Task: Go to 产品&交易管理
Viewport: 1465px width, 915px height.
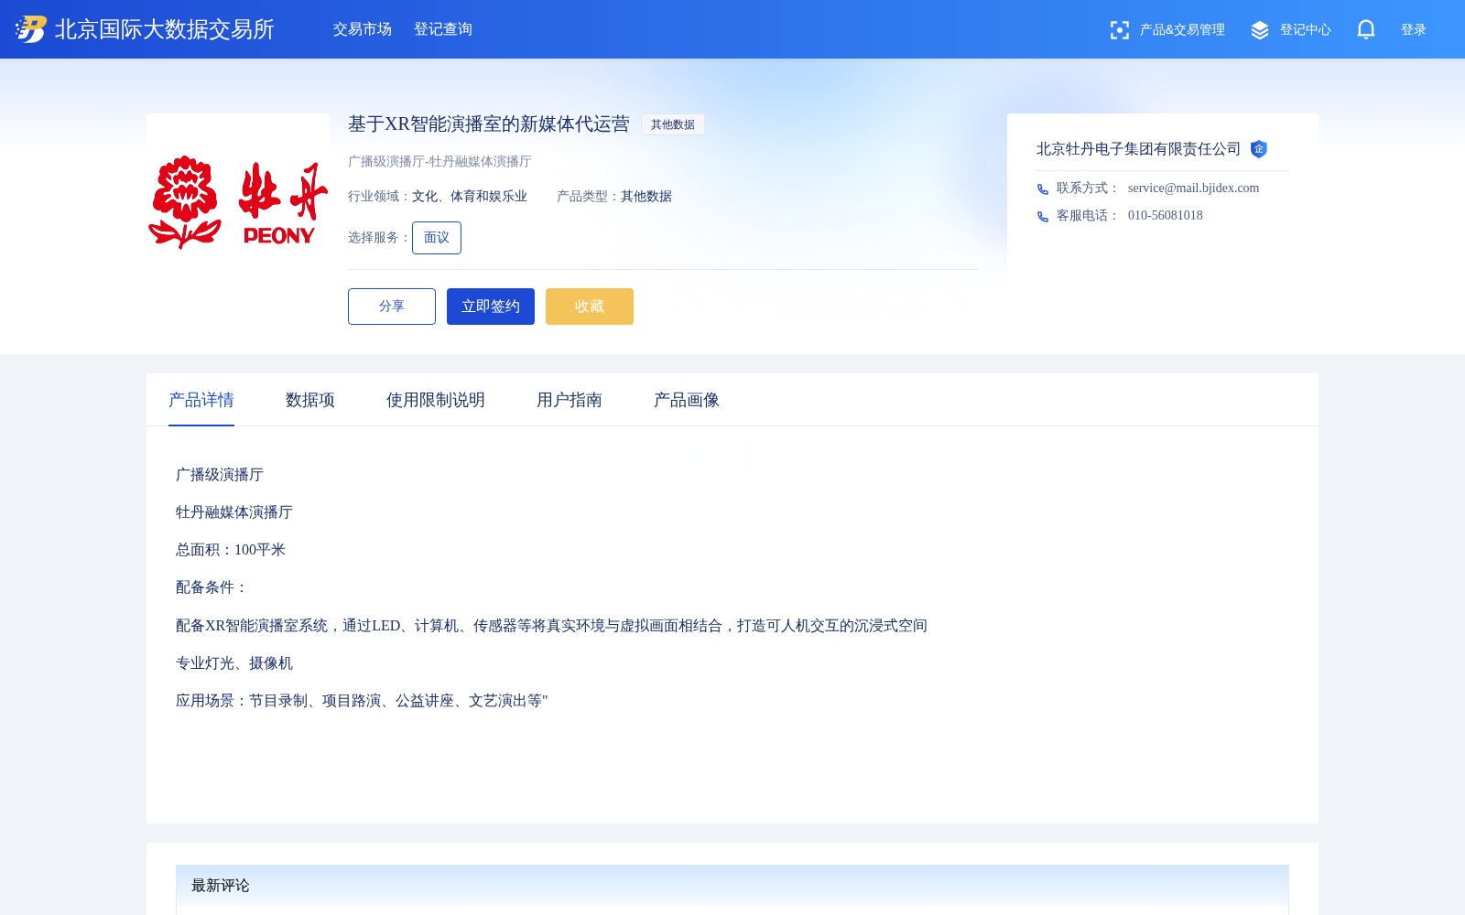Action: pos(1182,30)
